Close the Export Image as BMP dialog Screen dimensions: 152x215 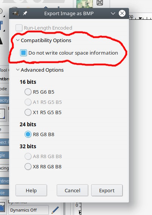coord(122,13)
